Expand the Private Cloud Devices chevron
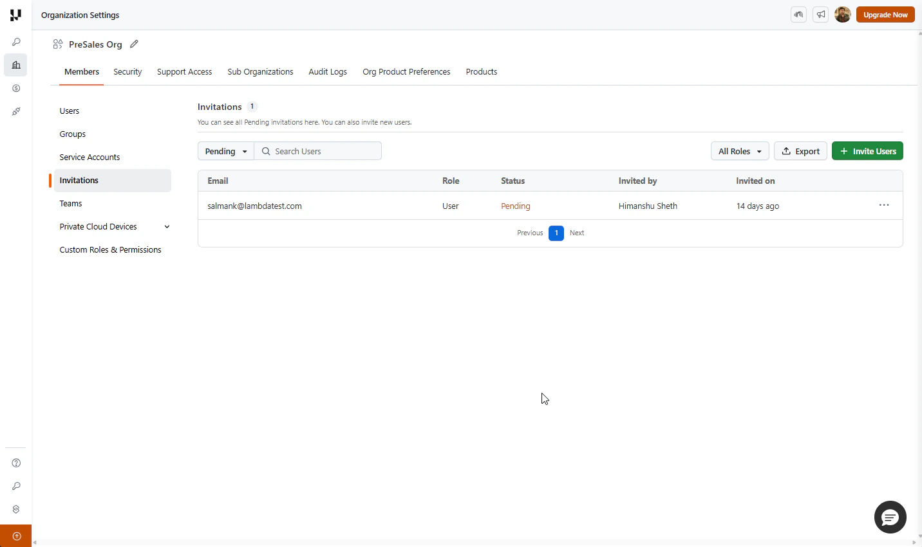The height and width of the screenshot is (547, 922). (x=167, y=227)
